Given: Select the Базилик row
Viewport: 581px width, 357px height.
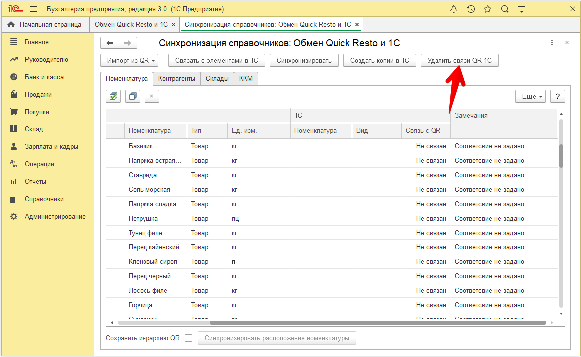Looking at the screenshot, I should (x=332, y=146).
